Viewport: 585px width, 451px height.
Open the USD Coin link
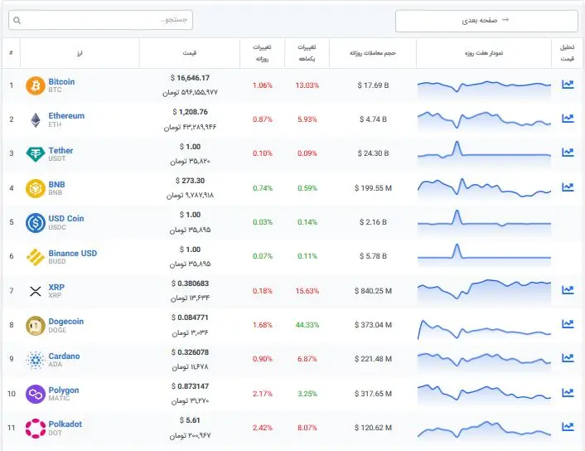66,218
